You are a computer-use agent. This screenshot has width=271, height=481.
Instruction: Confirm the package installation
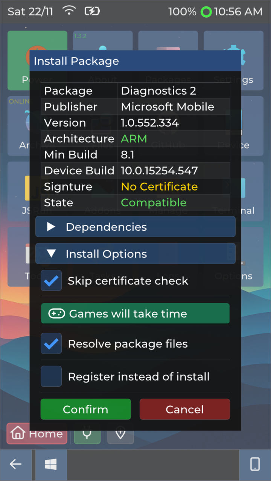[86, 409]
